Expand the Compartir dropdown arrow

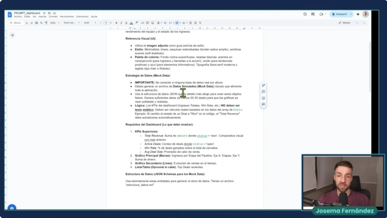351,14
